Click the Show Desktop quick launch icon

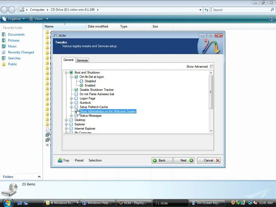[x=19, y=203]
